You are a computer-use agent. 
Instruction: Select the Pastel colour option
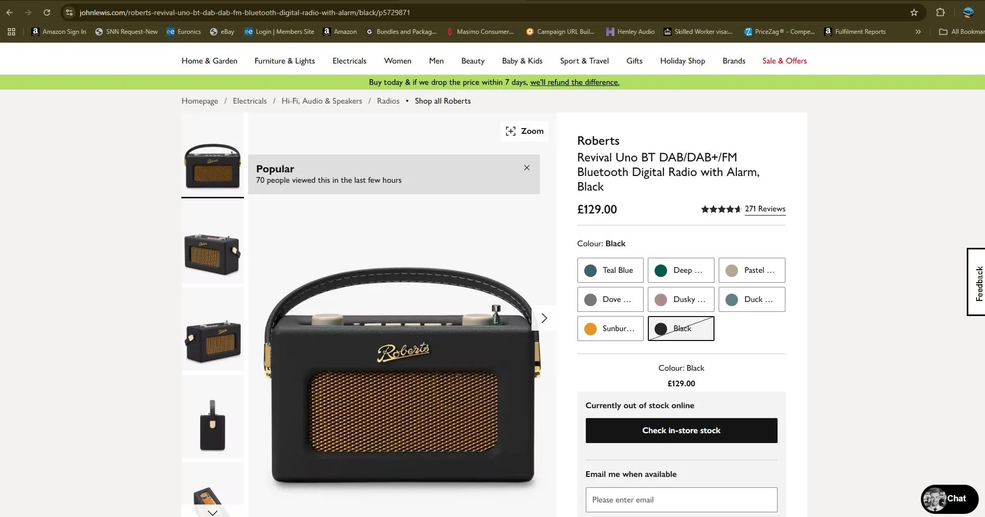coord(752,270)
